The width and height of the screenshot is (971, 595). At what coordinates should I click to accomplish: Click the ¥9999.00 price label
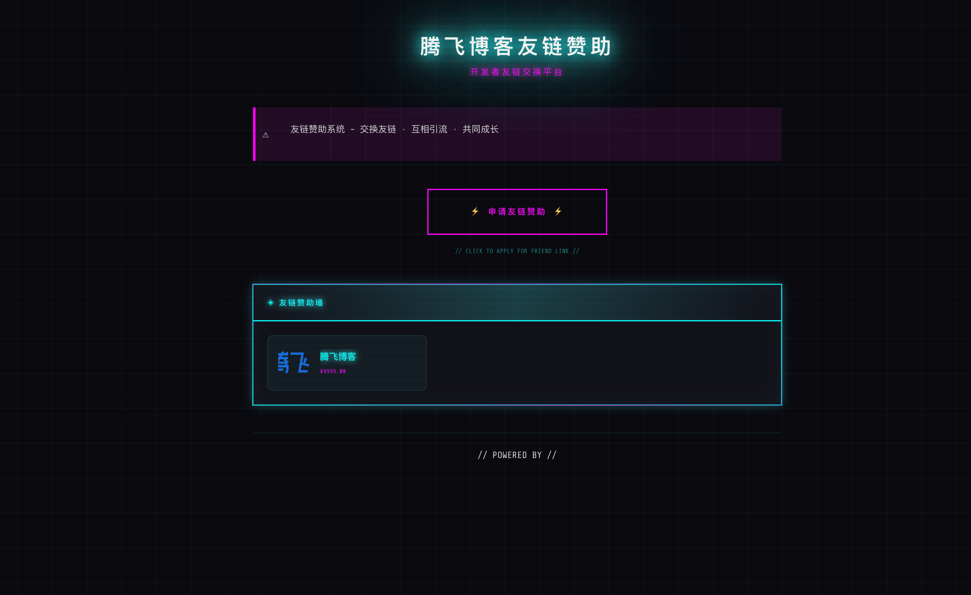pyautogui.click(x=333, y=371)
